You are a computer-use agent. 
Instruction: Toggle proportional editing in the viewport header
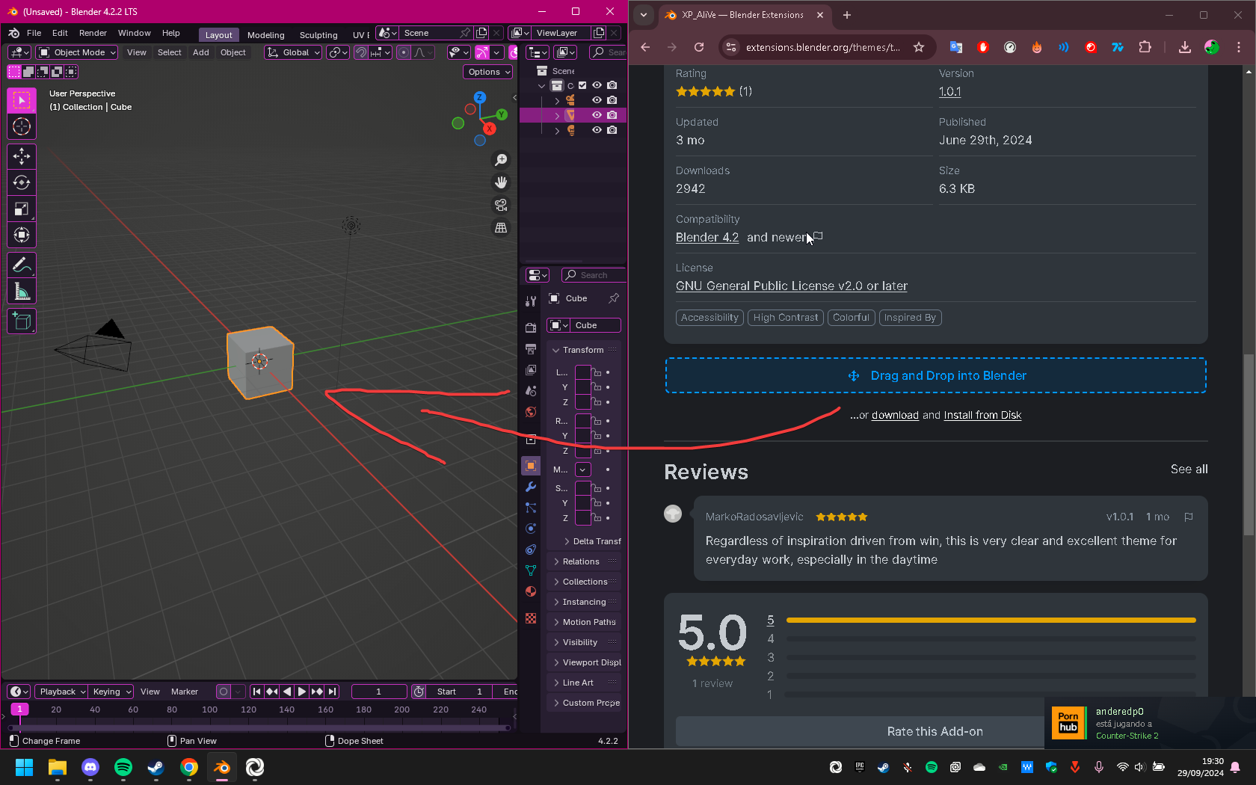click(x=404, y=52)
